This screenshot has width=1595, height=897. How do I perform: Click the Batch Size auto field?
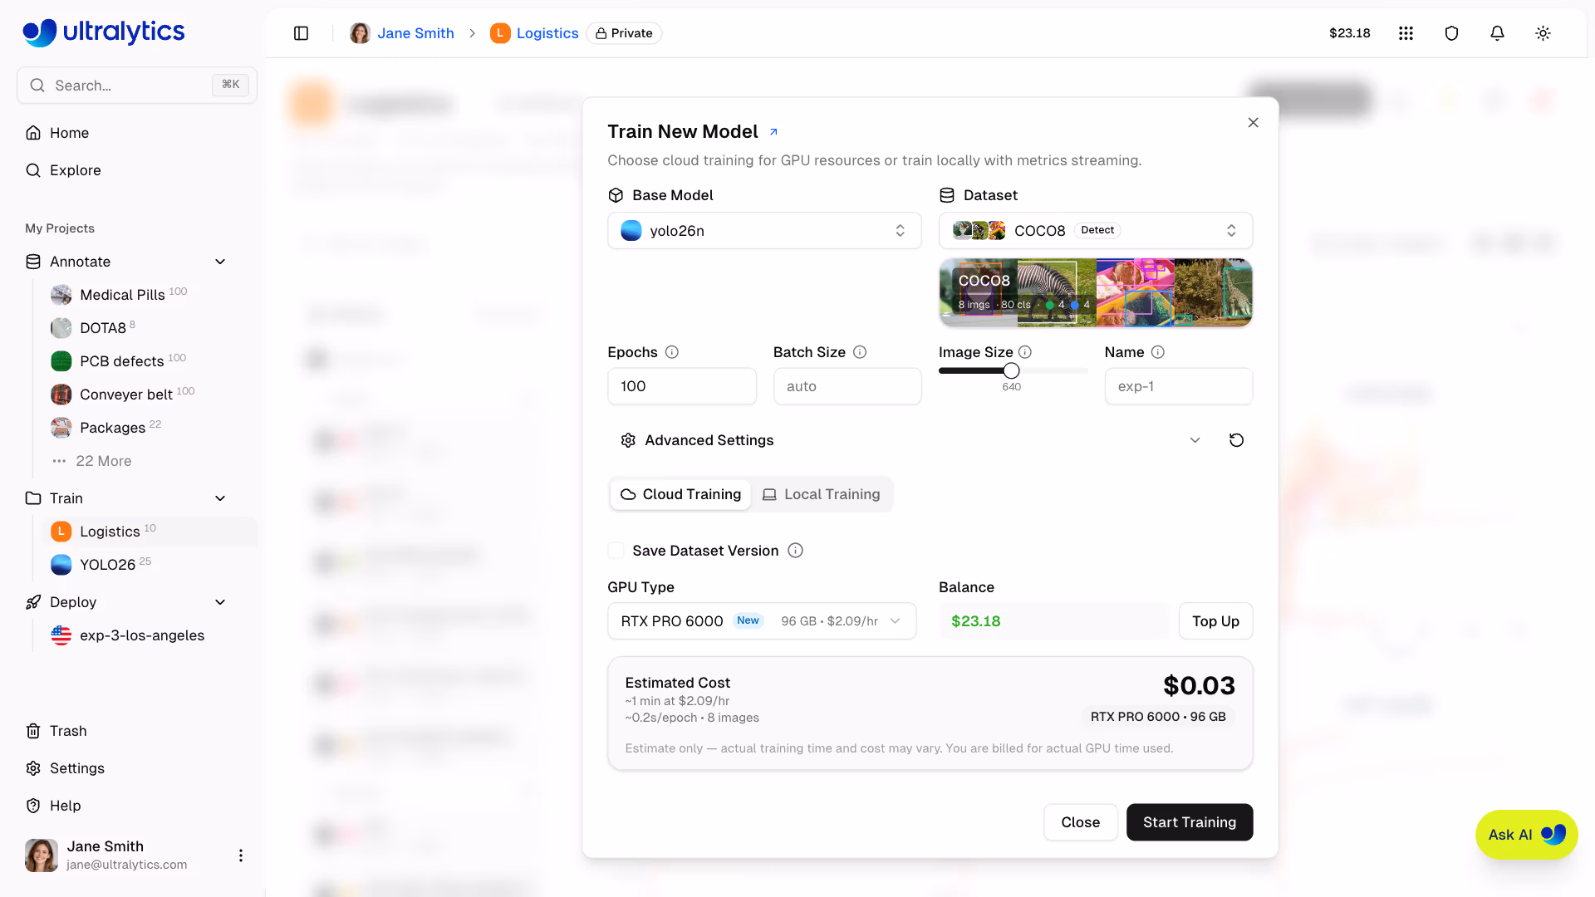847,386
